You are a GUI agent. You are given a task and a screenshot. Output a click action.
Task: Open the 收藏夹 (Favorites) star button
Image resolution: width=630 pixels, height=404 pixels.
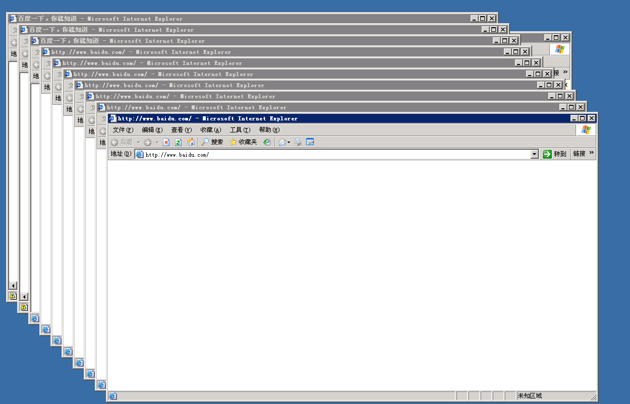[x=243, y=143]
